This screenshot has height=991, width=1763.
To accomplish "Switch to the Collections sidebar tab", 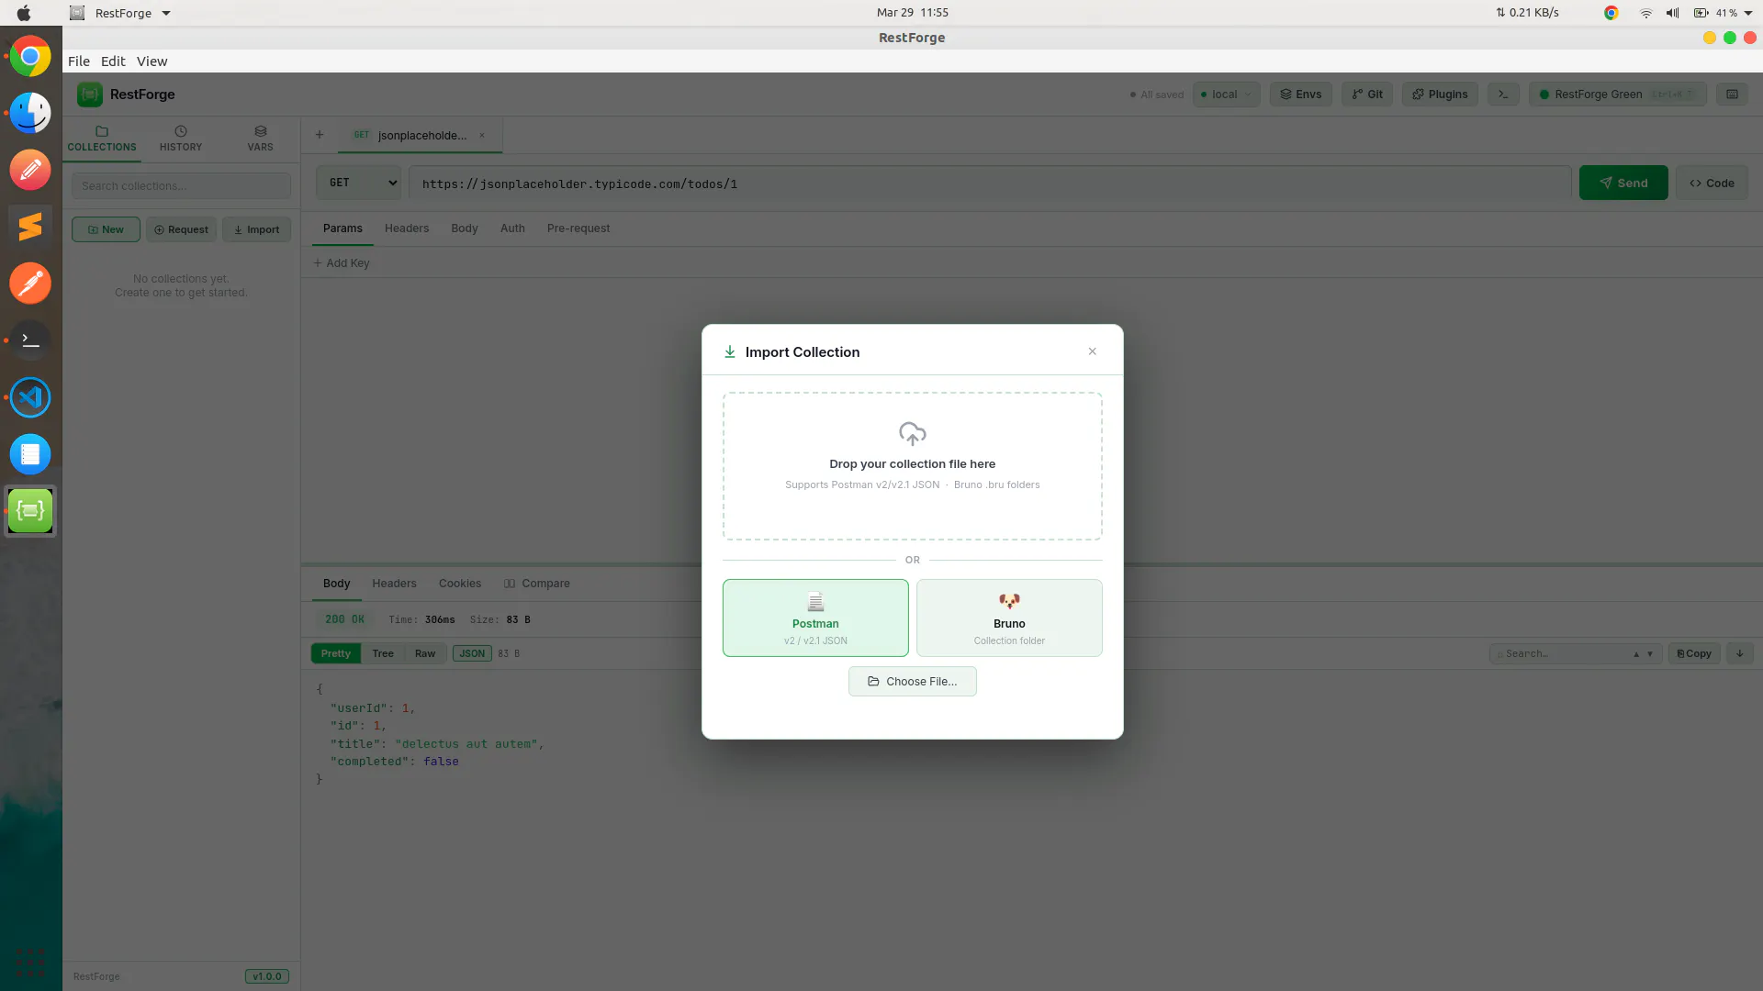I will coord(102,139).
